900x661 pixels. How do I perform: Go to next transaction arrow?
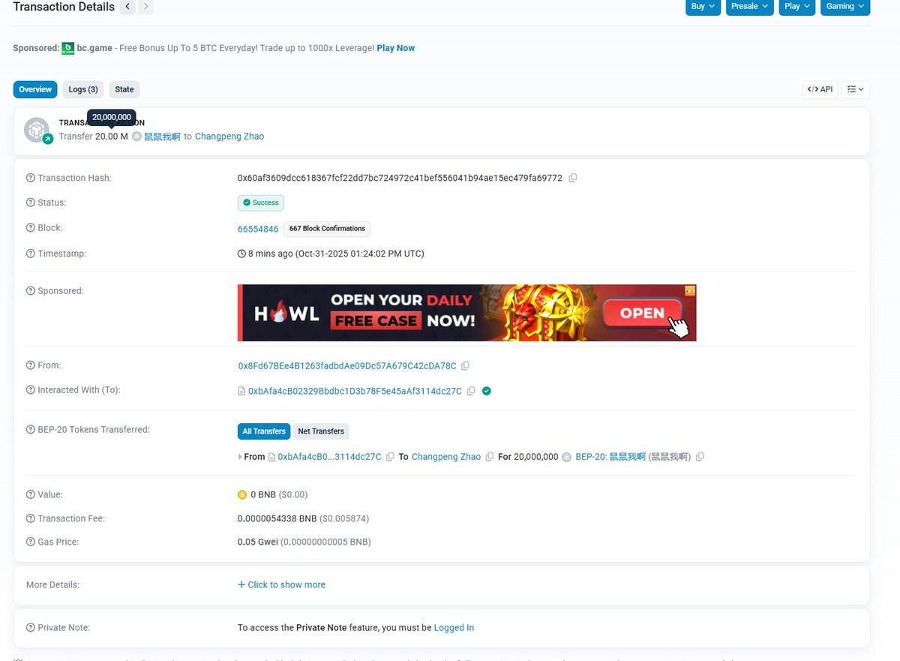click(x=145, y=7)
